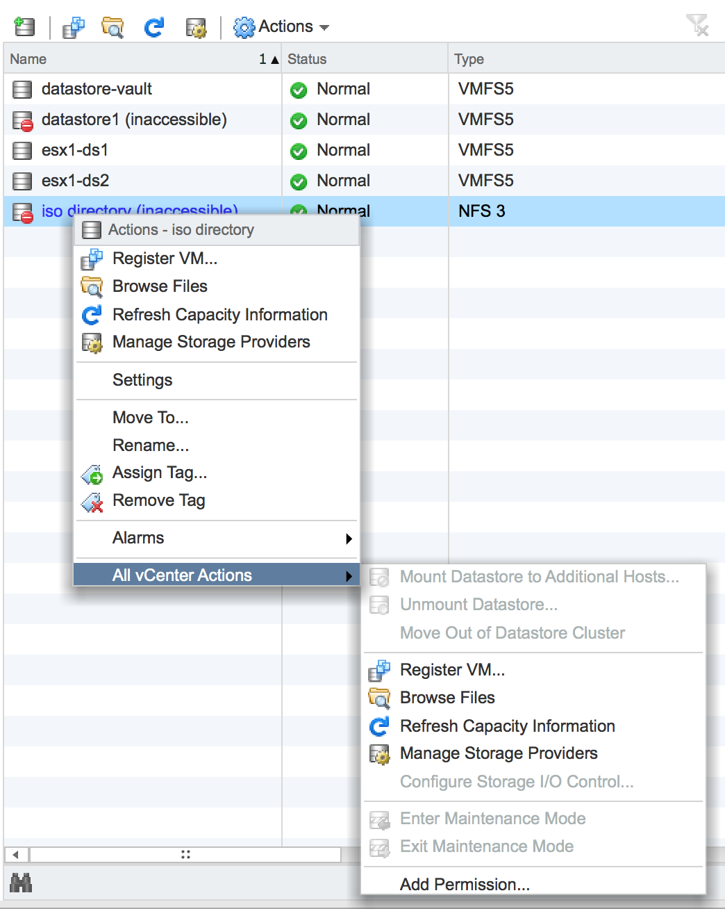Choose Move To... in context menu
Viewport: 725px width, 909px height.
[217, 418]
